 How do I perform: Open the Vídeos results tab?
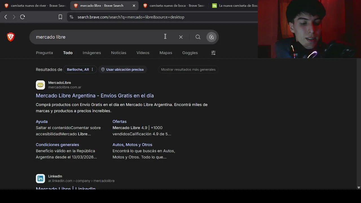[x=143, y=53]
